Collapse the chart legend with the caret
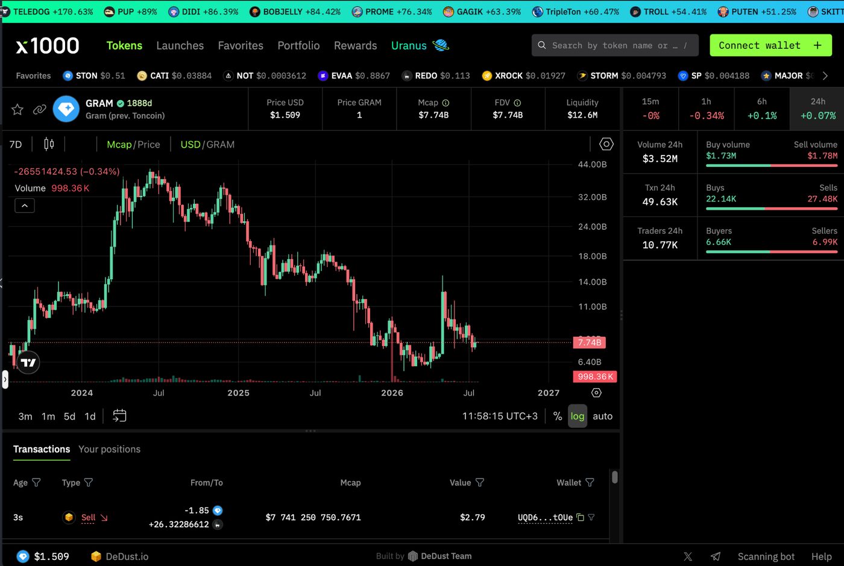 (25, 206)
